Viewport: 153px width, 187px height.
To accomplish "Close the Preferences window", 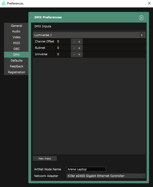I will tap(149, 3).
